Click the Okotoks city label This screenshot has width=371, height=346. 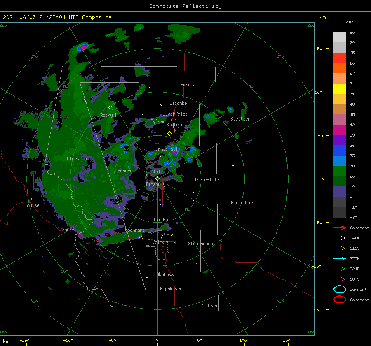(165, 274)
